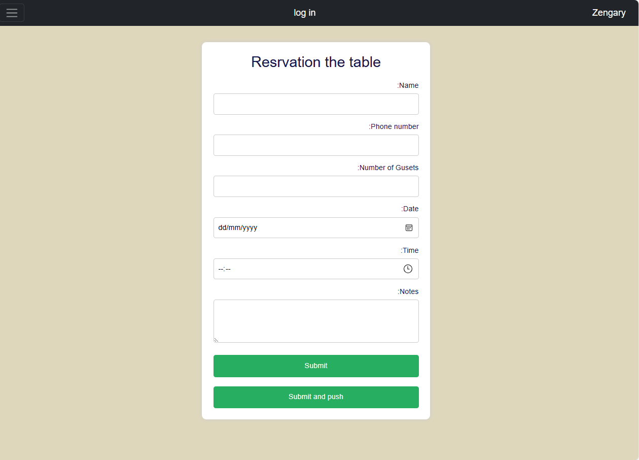Click the Phone number label

(394, 126)
